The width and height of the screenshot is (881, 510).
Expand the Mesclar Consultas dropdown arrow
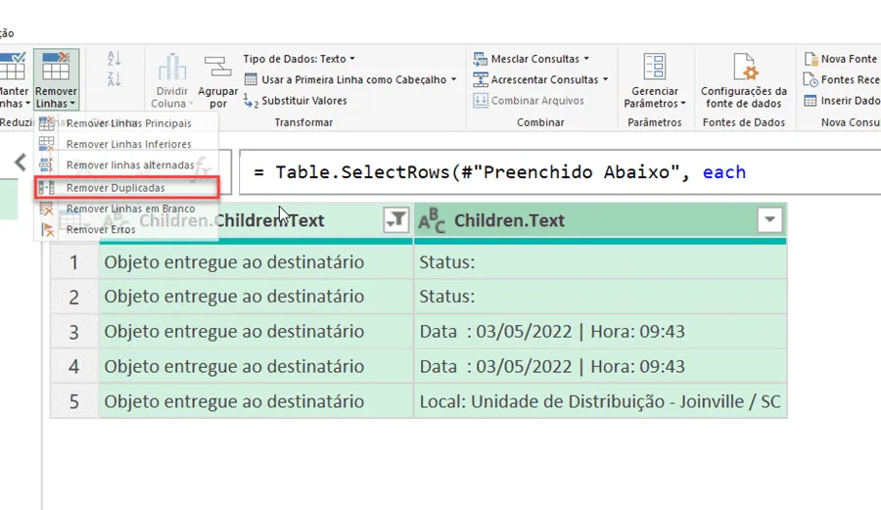pyautogui.click(x=586, y=59)
